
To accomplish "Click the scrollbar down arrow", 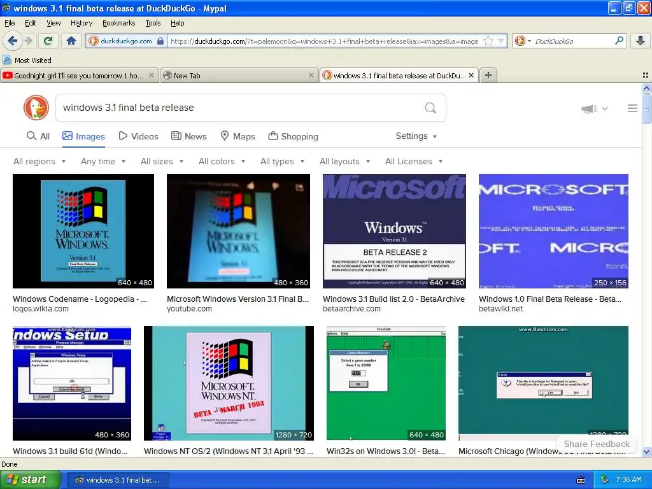I will point(646,451).
